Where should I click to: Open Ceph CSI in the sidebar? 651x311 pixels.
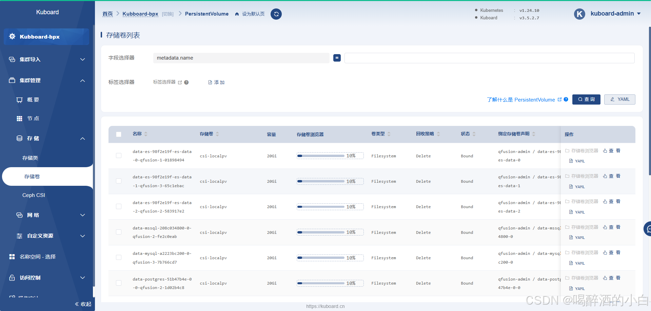click(34, 195)
